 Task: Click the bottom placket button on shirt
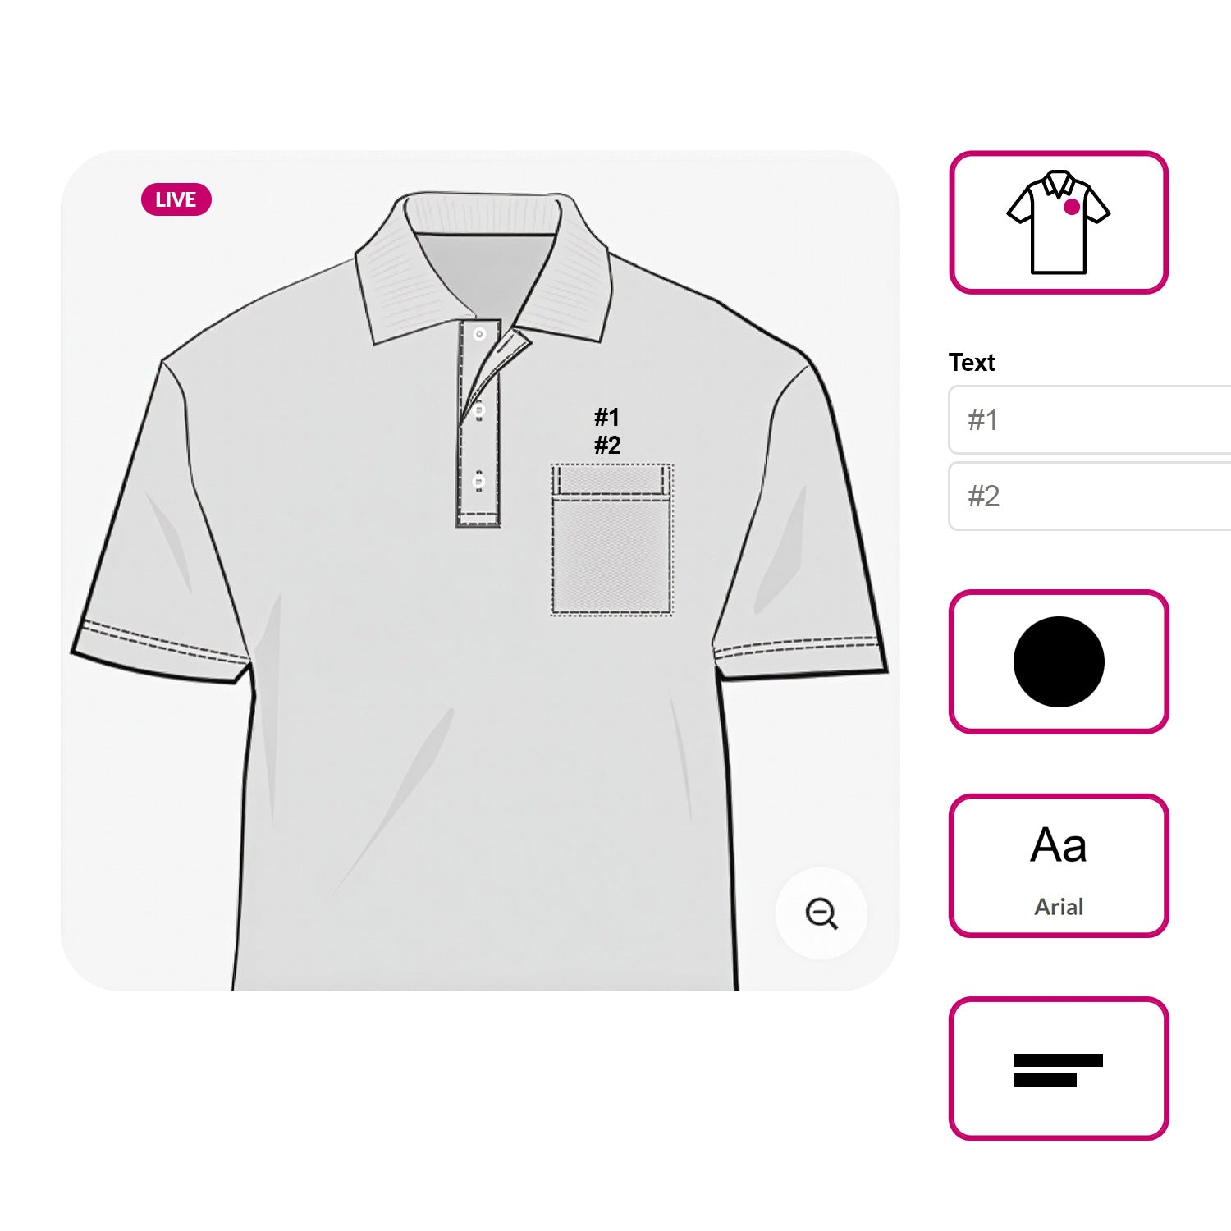click(x=479, y=481)
